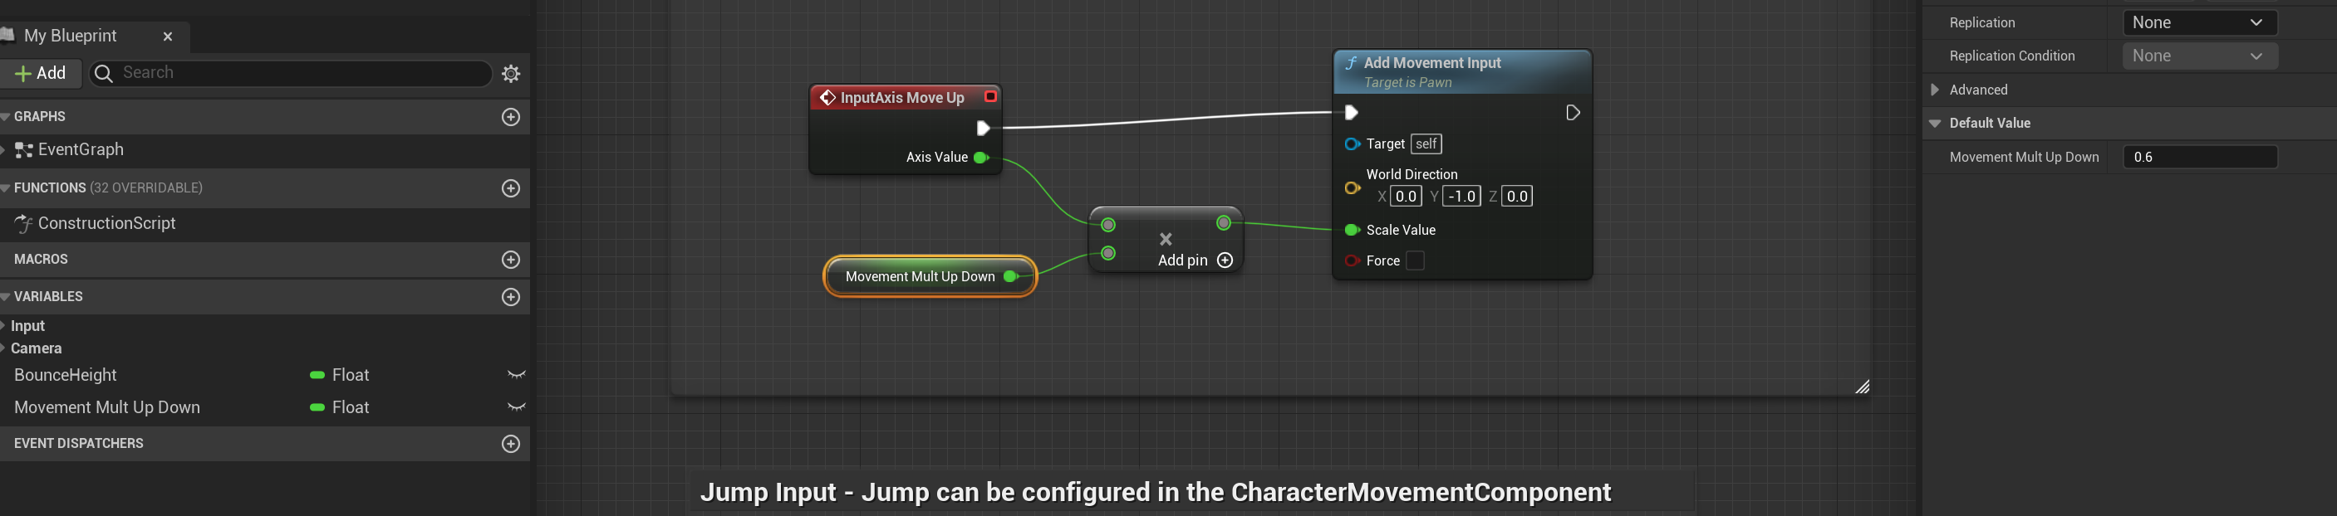Screen dimensions: 2337x516
Task: Expand the Advanced section
Action: pos(1934,90)
